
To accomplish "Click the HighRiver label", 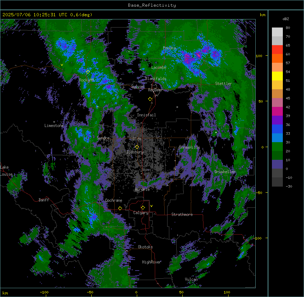I will point(152,262).
